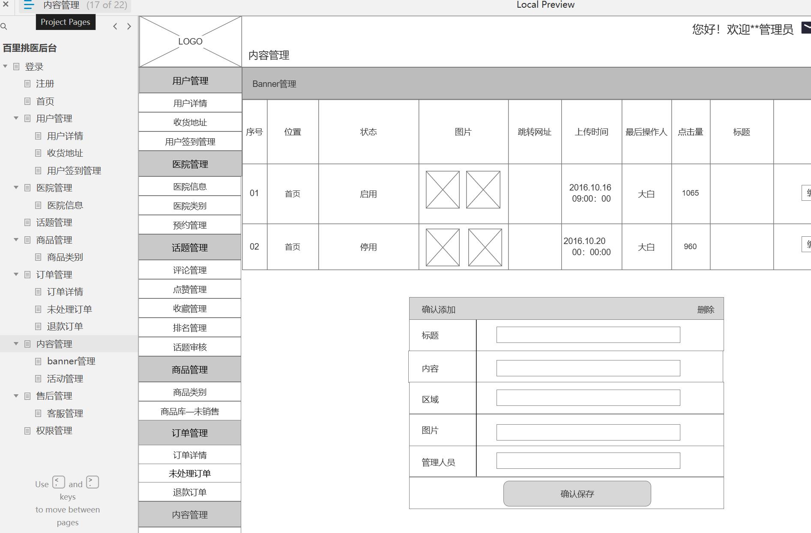
Task: Click 排名管理 in the prototype menu
Action: [x=190, y=328]
